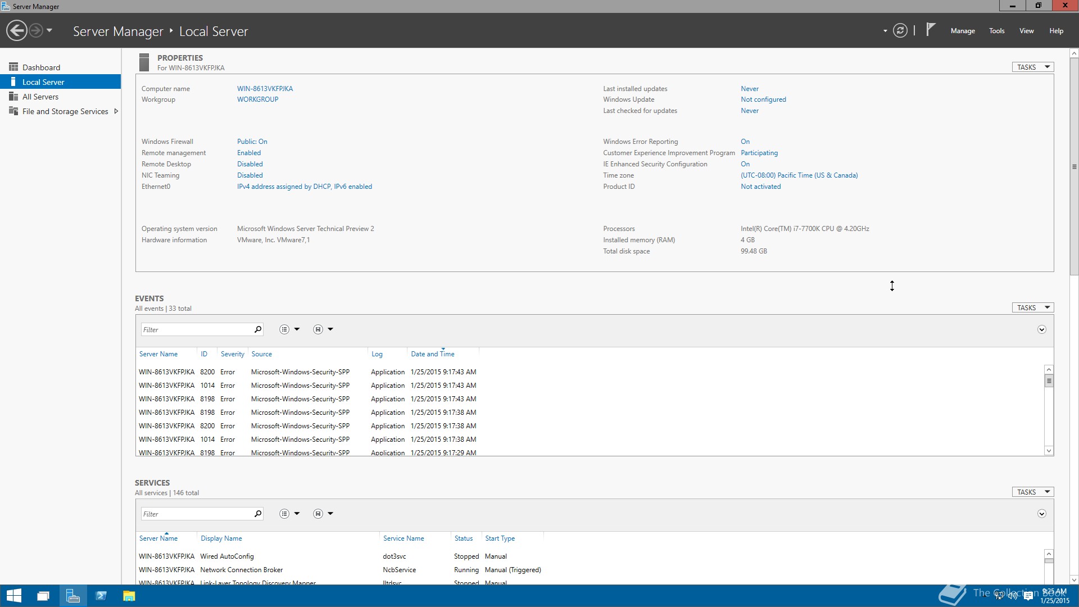Click the Ethernet0 IPv4 address link
Viewport: 1079px width, 607px height.
pyautogui.click(x=304, y=187)
